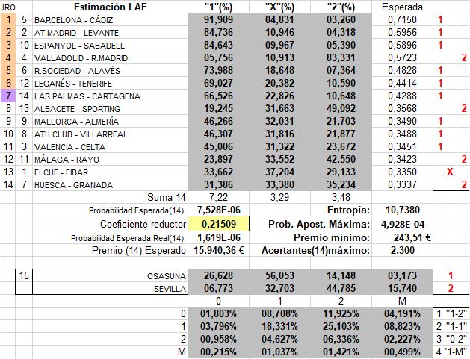Click the "0-2" ranked result cell

(x=457, y=340)
